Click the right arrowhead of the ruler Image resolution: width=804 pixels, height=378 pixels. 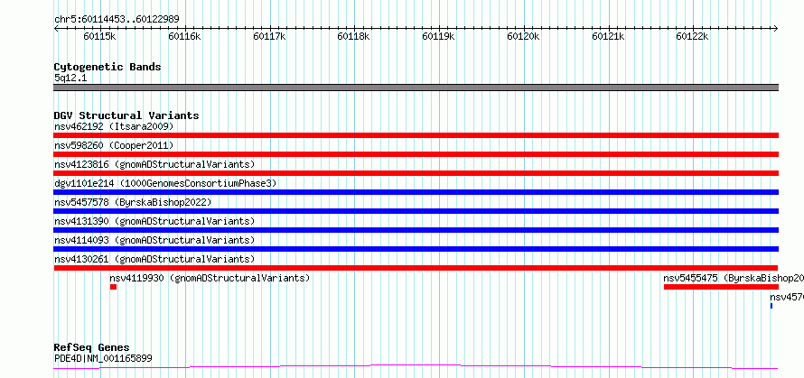point(776,29)
